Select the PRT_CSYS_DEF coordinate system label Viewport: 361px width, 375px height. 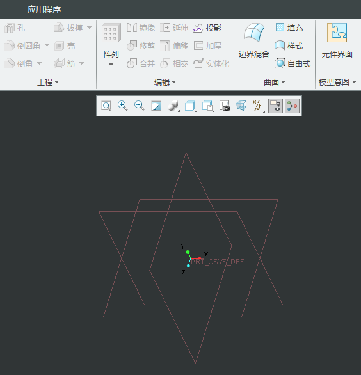pyautogui.click(x=218, y=262)
